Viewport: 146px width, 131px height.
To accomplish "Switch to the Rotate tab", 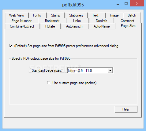I will 50,26.
